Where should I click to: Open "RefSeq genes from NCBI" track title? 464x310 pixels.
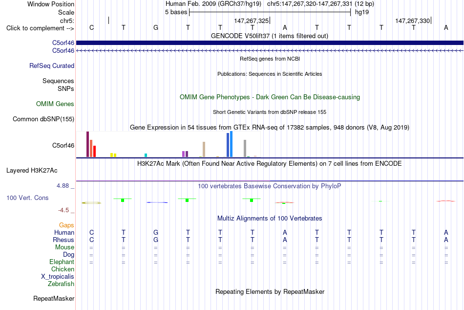coord(270,59)
